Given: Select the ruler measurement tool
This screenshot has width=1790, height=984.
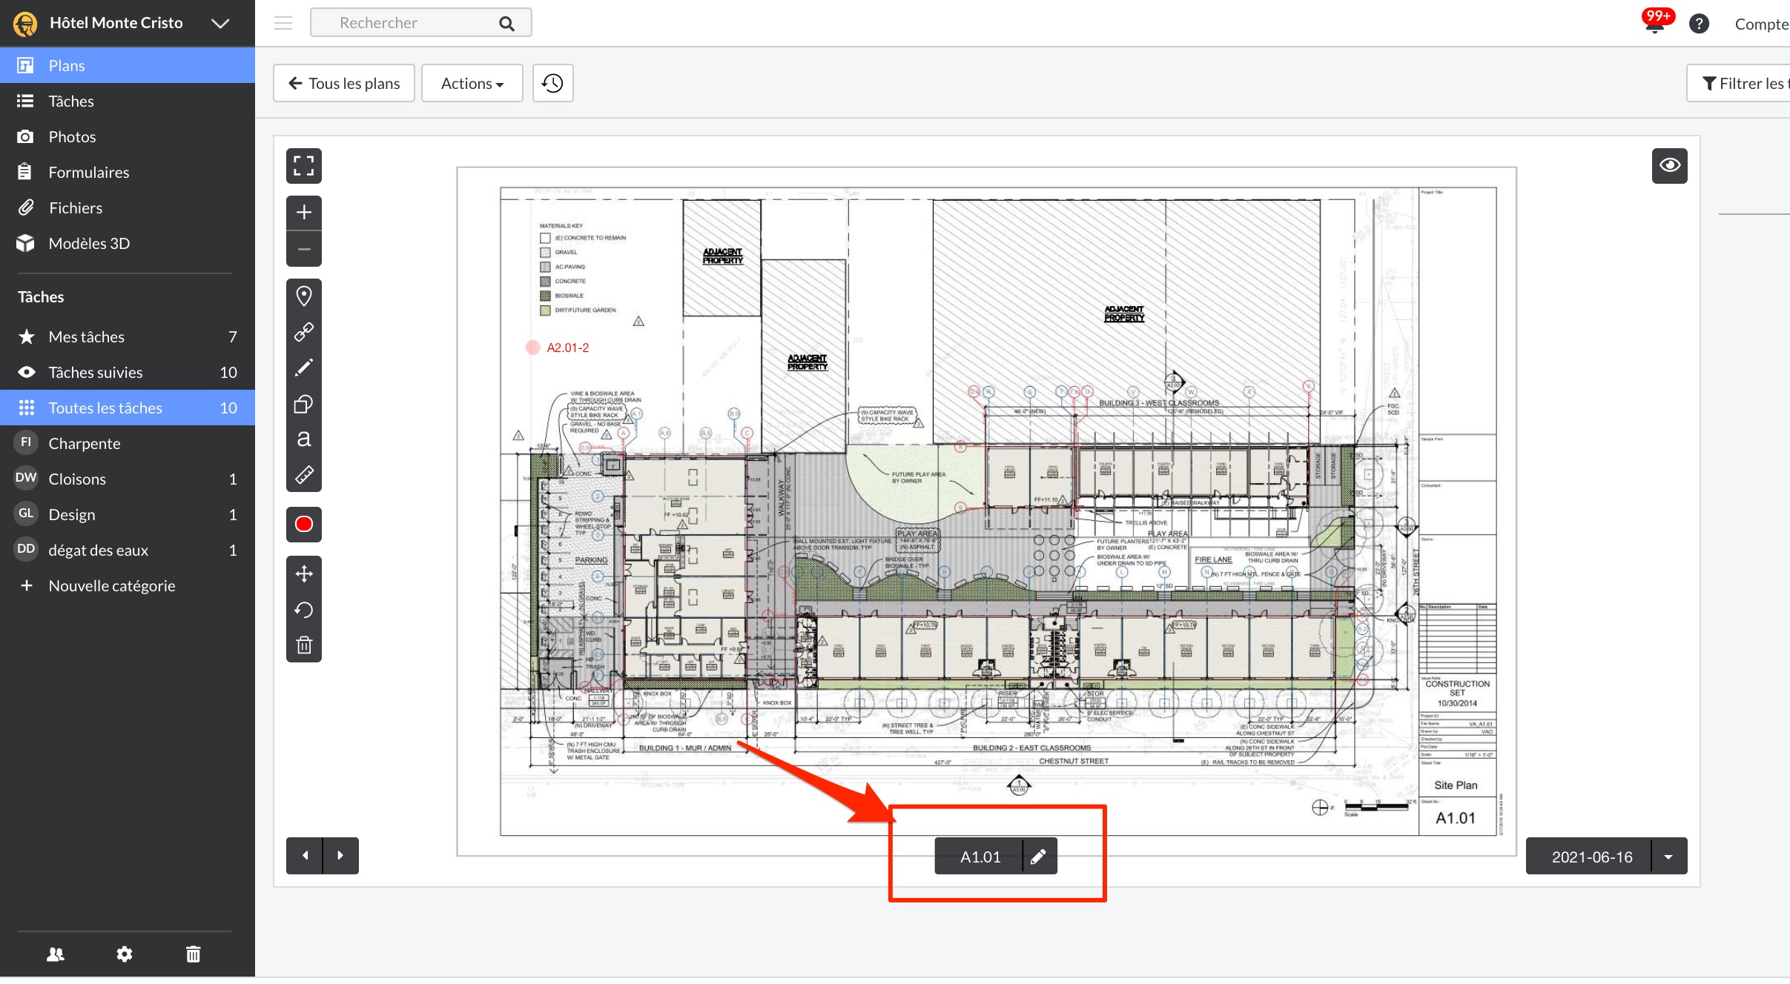Looking at the screenshot, I should pyautogui.click(x=303, y=474).
